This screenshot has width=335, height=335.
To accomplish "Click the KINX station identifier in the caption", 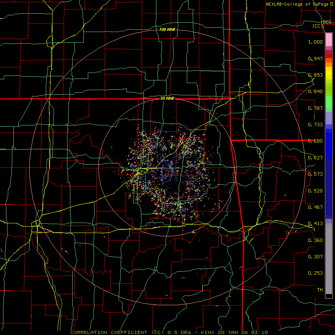I will point(207,332).
